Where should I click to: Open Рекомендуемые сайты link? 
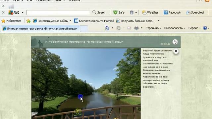51,21
